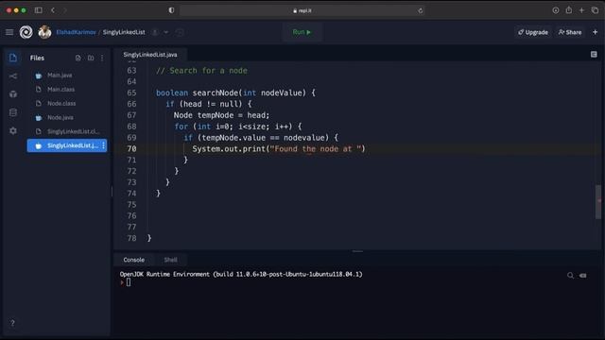Open the ElshadKarimov profile link

[x=76, y=32]
